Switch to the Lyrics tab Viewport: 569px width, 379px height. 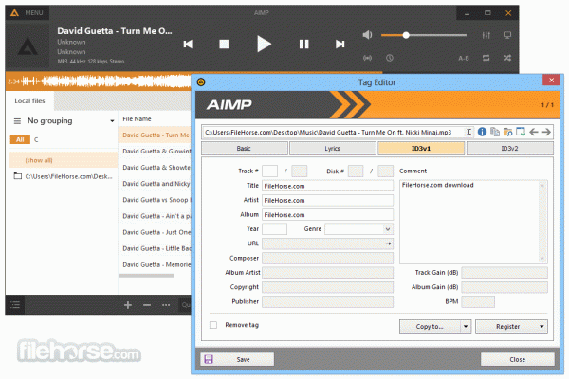point(333,149)
